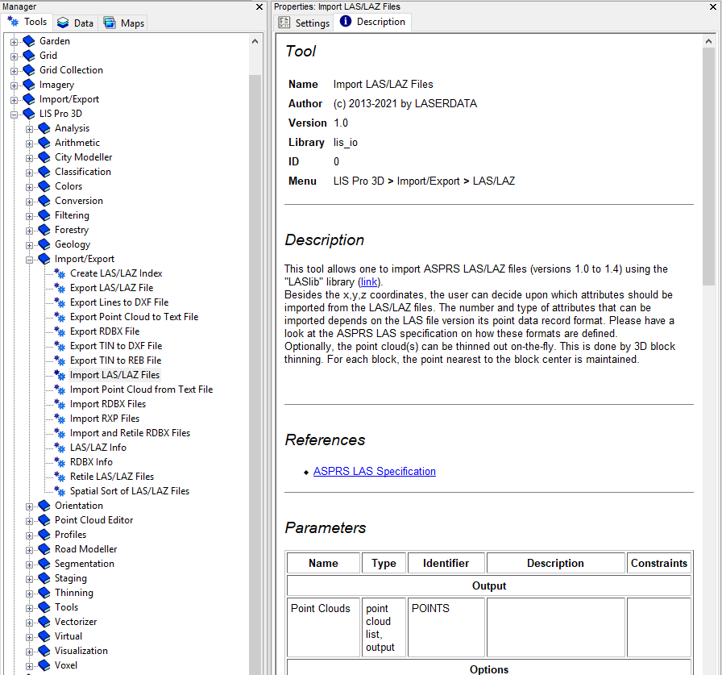
Task: Click the RDBX Info tool icon
Action: click(x=60, y=462)
